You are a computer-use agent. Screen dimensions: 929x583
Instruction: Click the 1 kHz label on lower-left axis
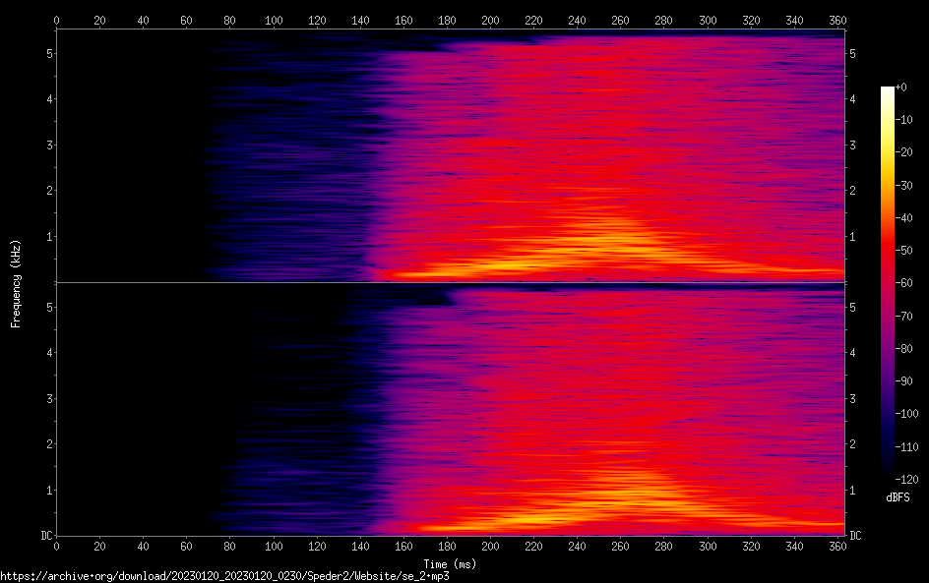(47, 490)
